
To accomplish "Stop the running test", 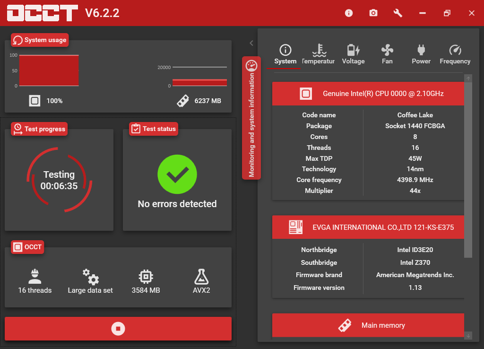I will pyautogui.click(x=118, y=329).
